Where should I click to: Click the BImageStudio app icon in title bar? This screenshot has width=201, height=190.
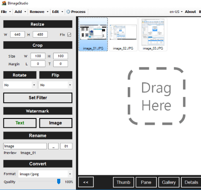tap(4, 3)
